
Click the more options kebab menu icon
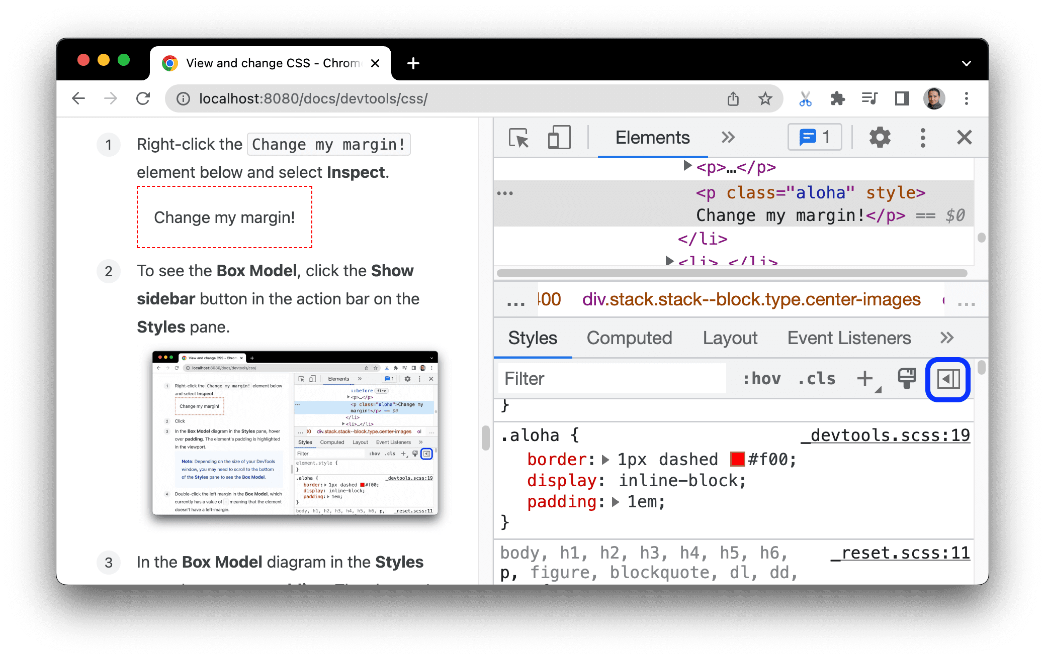922,138
